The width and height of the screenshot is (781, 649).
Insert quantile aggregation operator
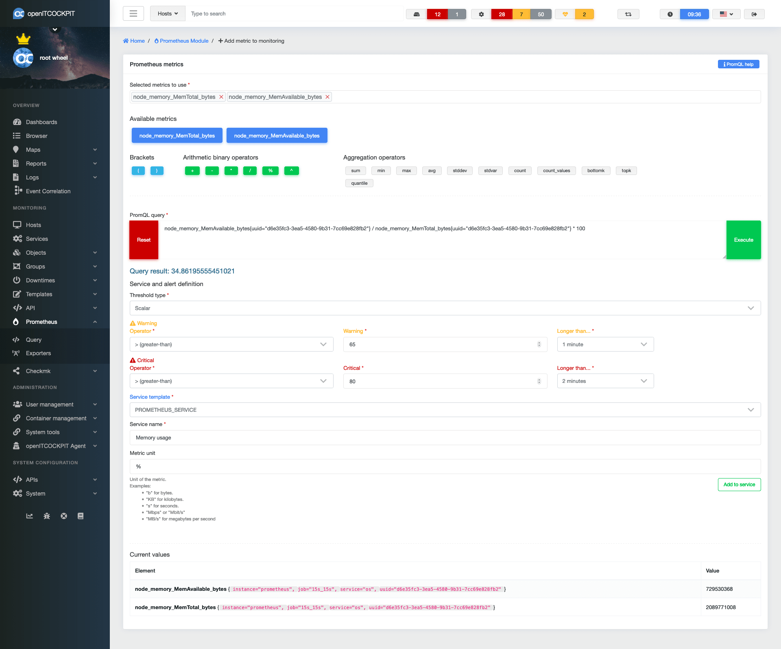click(x=359, y=184)
